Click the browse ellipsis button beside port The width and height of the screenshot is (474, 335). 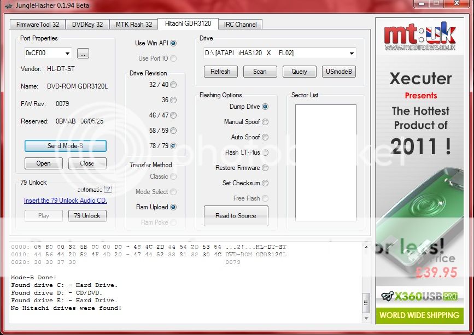pos(83,54)
